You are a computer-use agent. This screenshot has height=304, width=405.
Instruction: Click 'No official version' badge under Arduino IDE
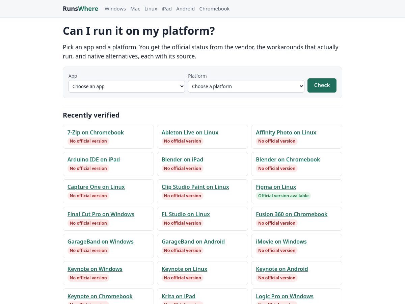(x=88, y=168)
